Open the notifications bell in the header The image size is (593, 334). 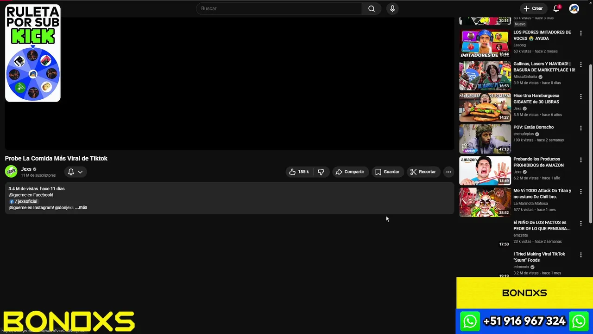tap(556, 8)
